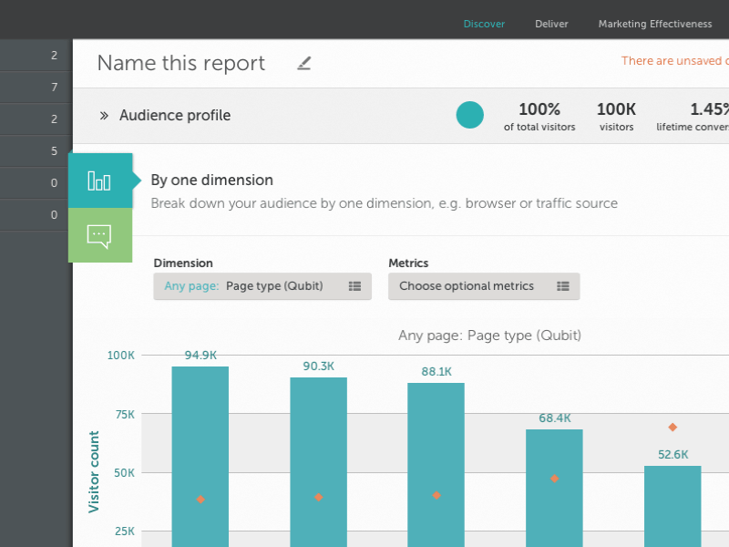Click orange diamond on the 68.4K bar
This screenshot has height=547, width=729.
point(554,478)
